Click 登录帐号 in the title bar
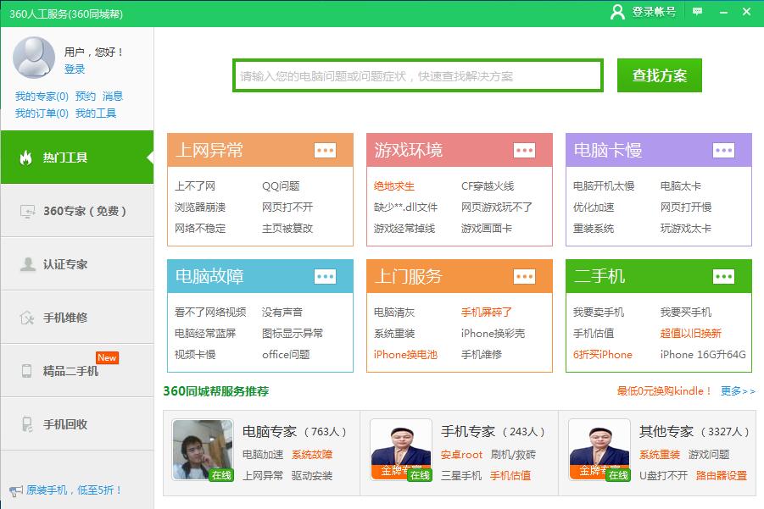 point(654,12)
